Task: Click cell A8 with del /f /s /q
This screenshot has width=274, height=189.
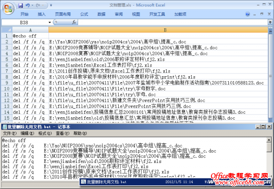Action: point(31,77)
